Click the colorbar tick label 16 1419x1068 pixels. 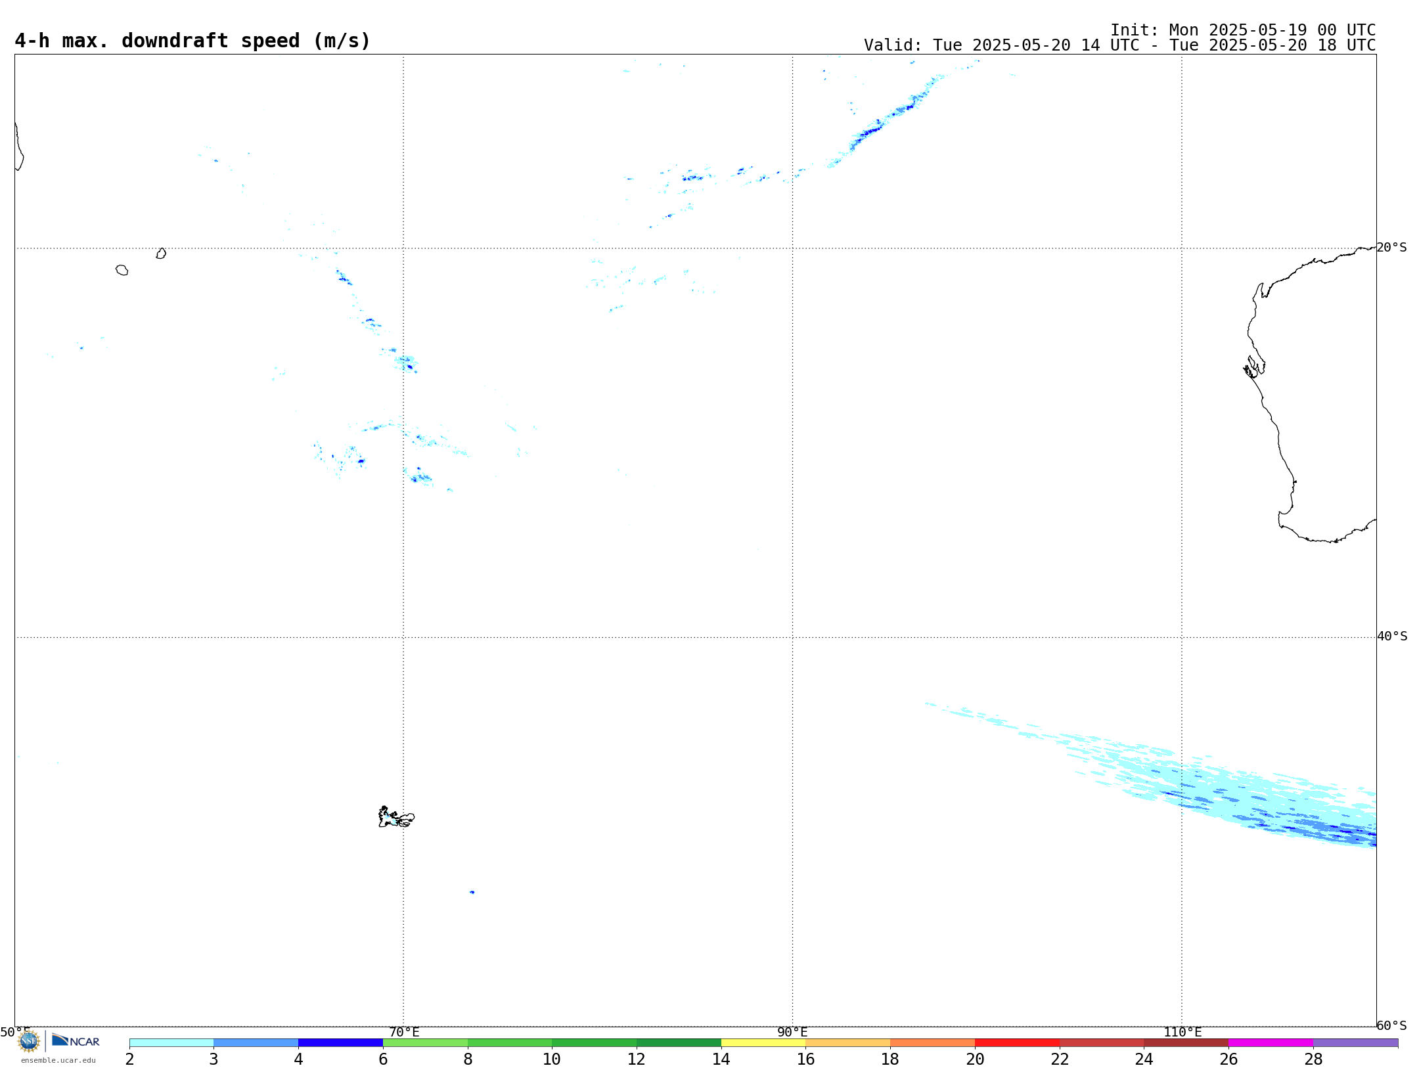click(806, 1059)
